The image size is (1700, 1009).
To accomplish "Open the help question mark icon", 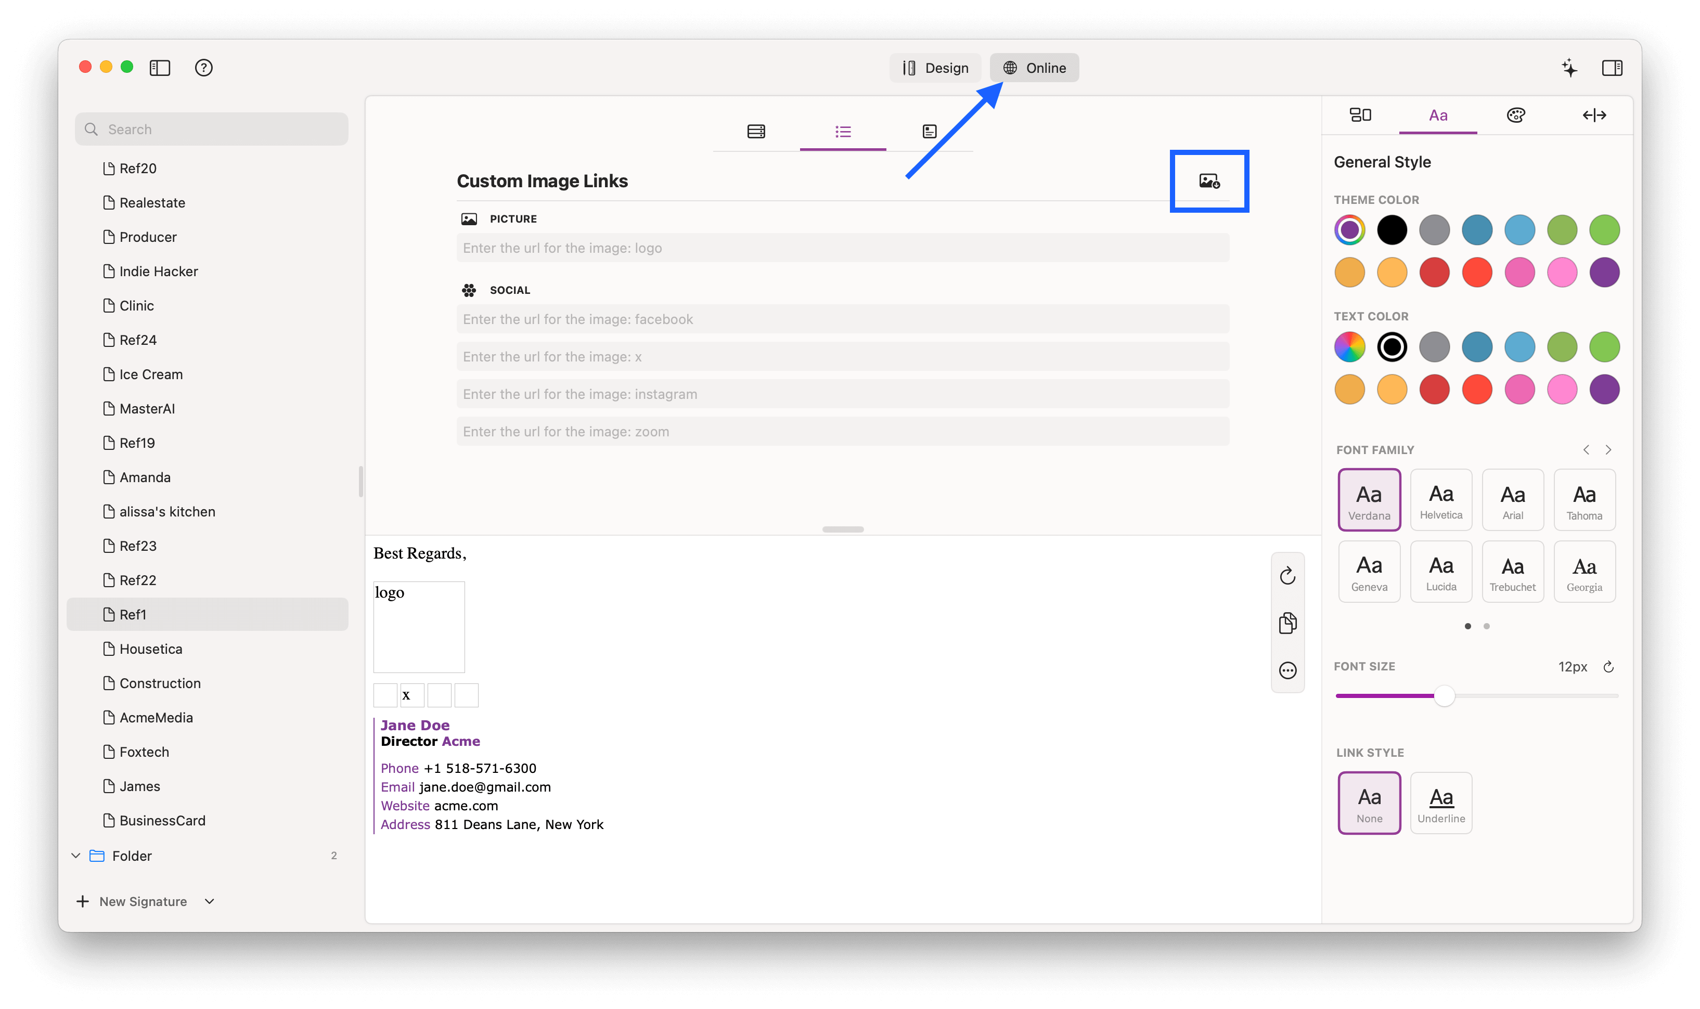I will (203, 67).
